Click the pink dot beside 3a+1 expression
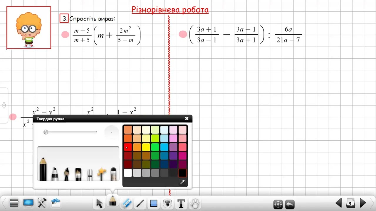Screen dimensions: 376x211 pyautogui.click(x=183, y=34)
